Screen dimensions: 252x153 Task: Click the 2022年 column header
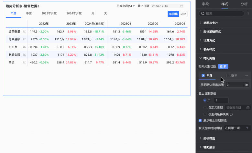tap(44, 24)
